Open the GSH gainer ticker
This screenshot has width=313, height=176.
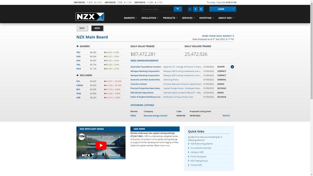pyautogui.click(x=78, y=61)
